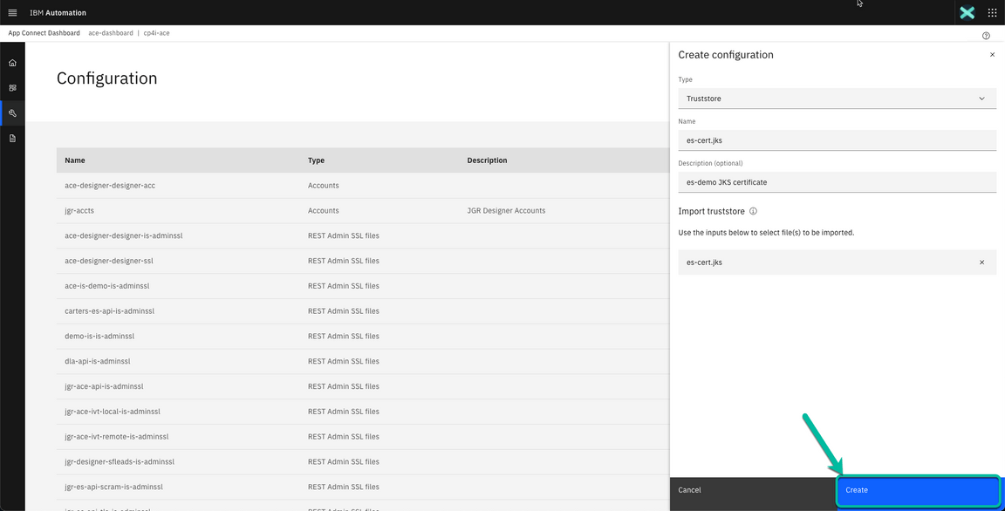Open the servers dashboard icon in sidebar

pyautogui.click(x=12, y=87)
